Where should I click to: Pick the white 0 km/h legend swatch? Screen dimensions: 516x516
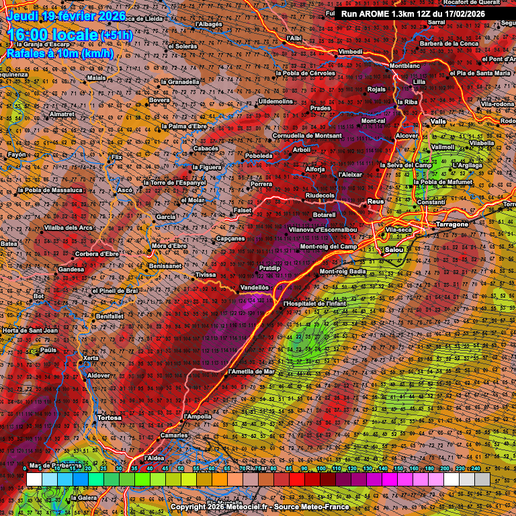tap(34, 479)
